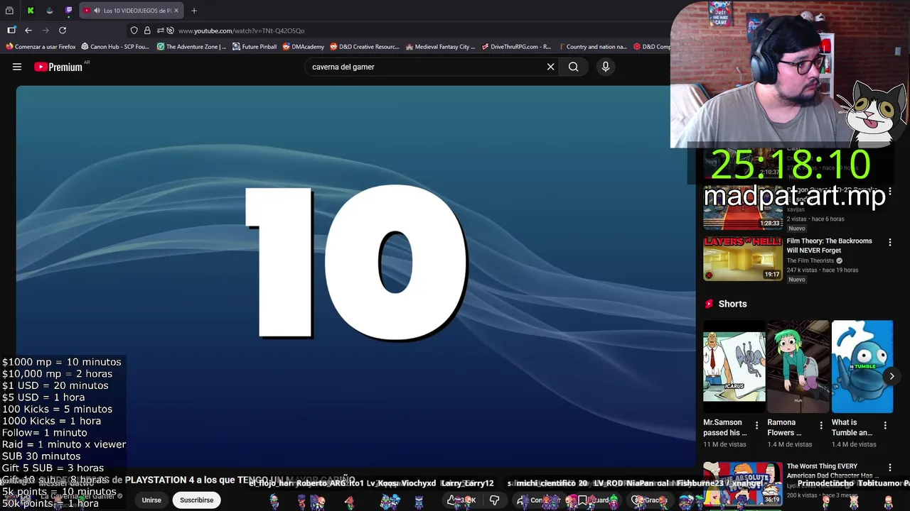Open the 'Future Pinball' bookmark

pos(255,47)
